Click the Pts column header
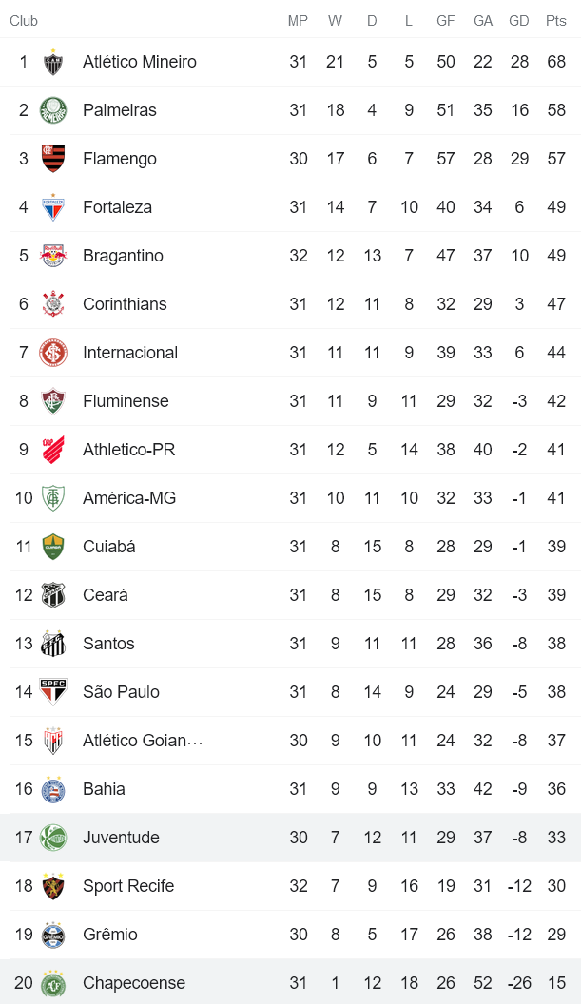The width and height of the screenshot is (581, 1004). [x=555, y=21]
